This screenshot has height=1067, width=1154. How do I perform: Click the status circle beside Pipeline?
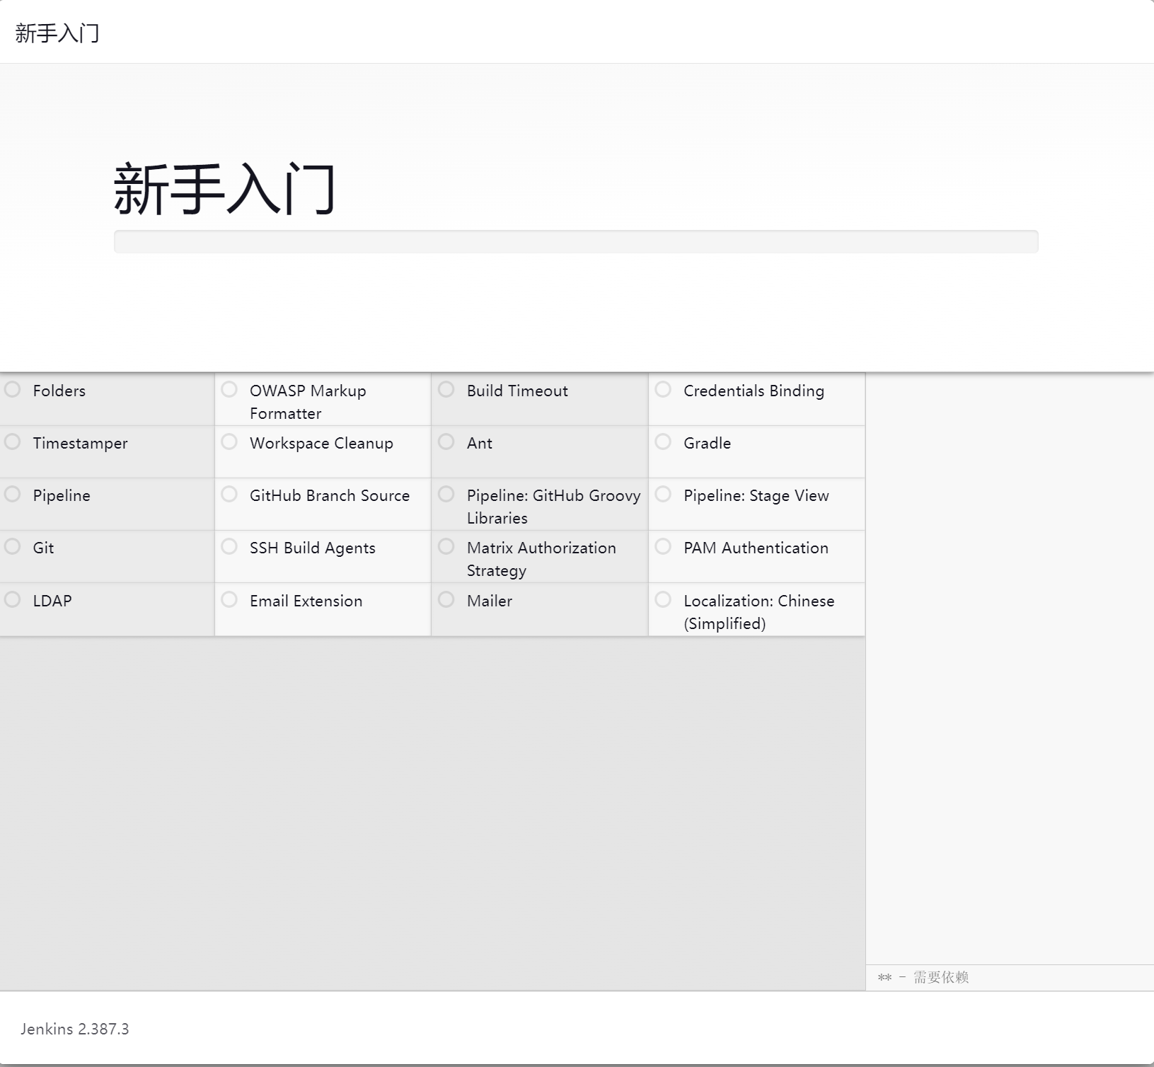12,494
